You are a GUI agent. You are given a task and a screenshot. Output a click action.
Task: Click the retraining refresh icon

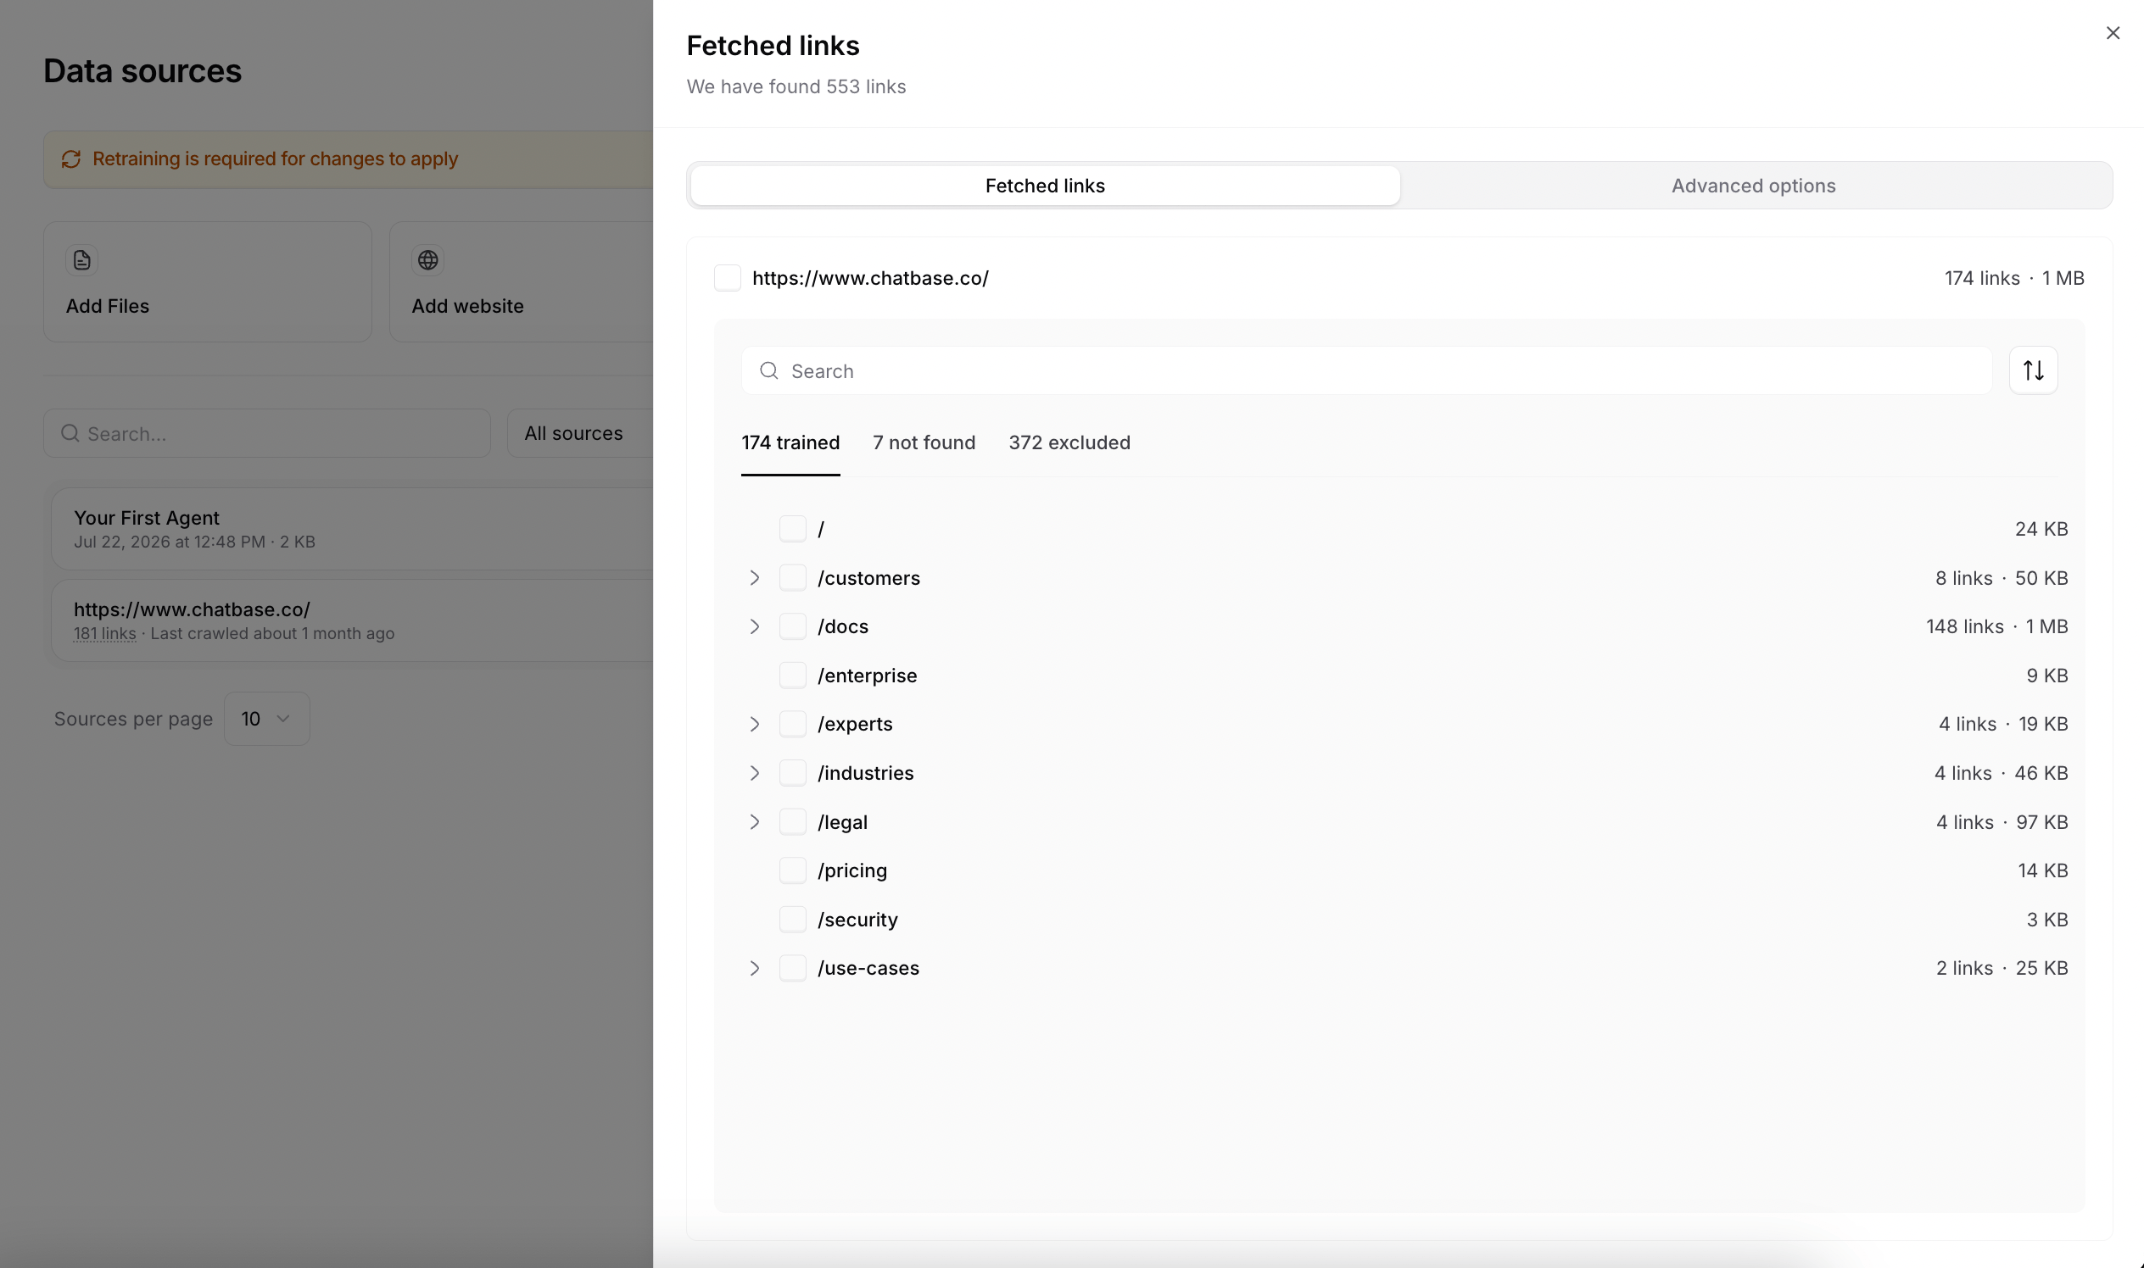coord(71,159)
